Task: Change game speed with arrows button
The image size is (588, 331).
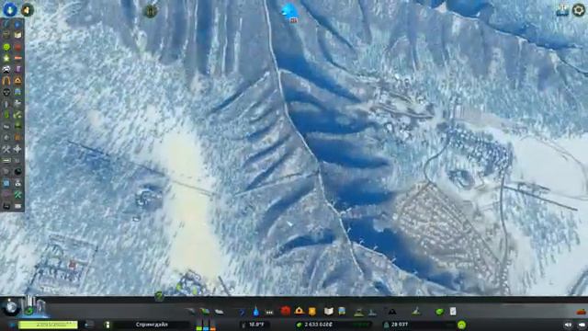Action: pyautogui.click(x=89, y=325)
